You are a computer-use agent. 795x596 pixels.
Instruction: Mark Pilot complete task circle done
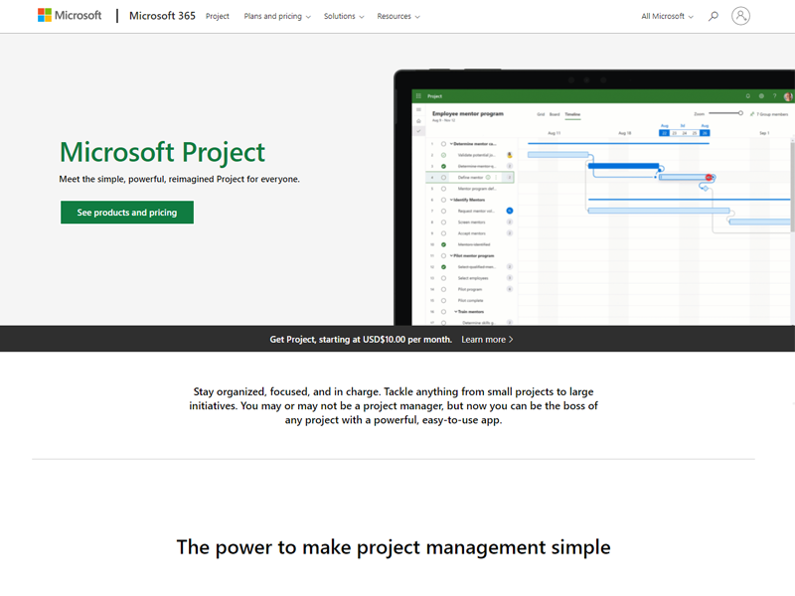tap(443, 301)
